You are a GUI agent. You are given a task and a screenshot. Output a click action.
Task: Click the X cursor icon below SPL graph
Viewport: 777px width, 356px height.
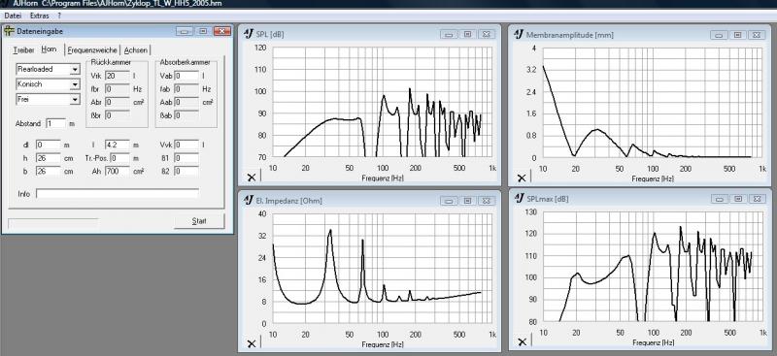point(252,178)
